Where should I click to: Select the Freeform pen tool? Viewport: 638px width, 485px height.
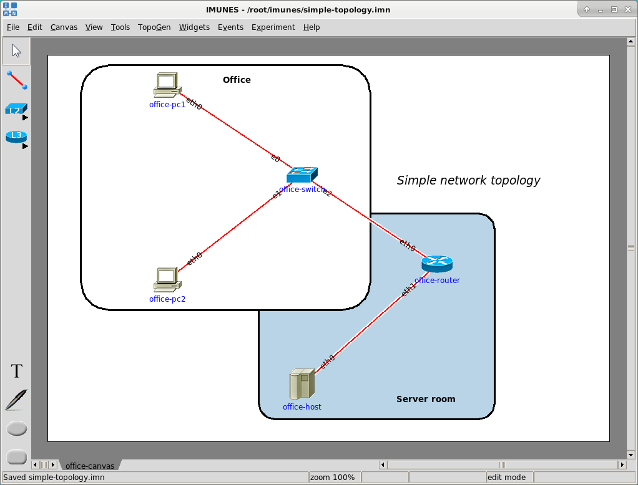pyautogui.click(x=16, y=400)
